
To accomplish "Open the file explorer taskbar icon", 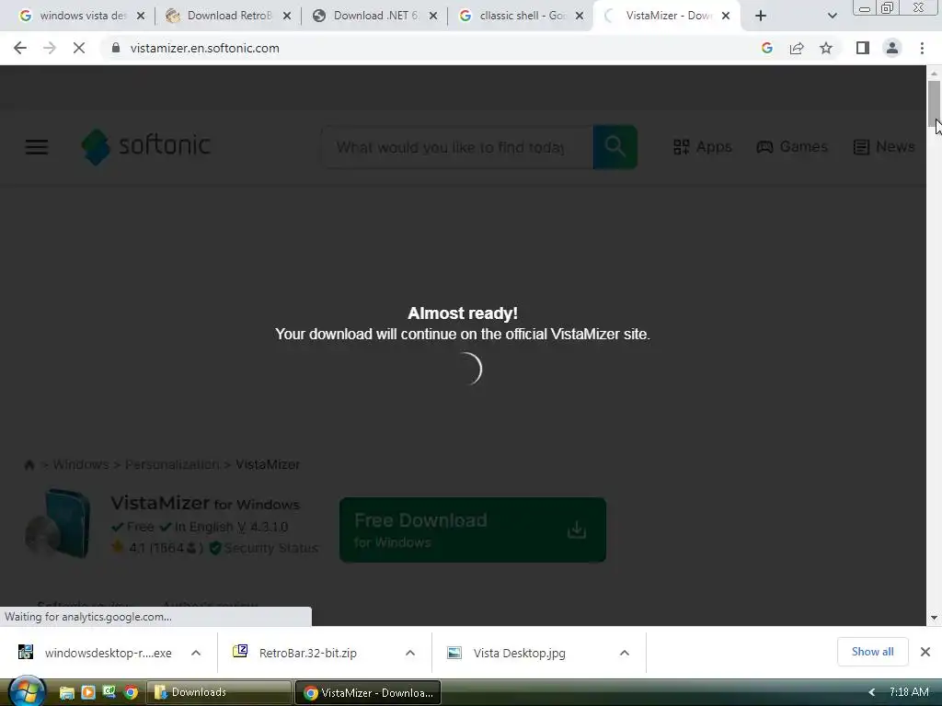I will coord(66,693).
